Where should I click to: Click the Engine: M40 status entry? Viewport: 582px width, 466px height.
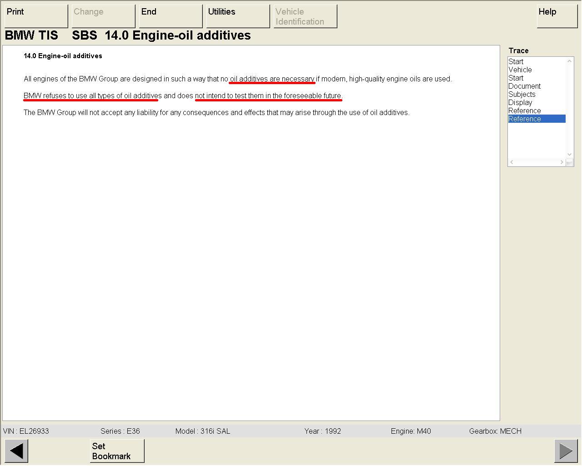[x=411, y=431]
